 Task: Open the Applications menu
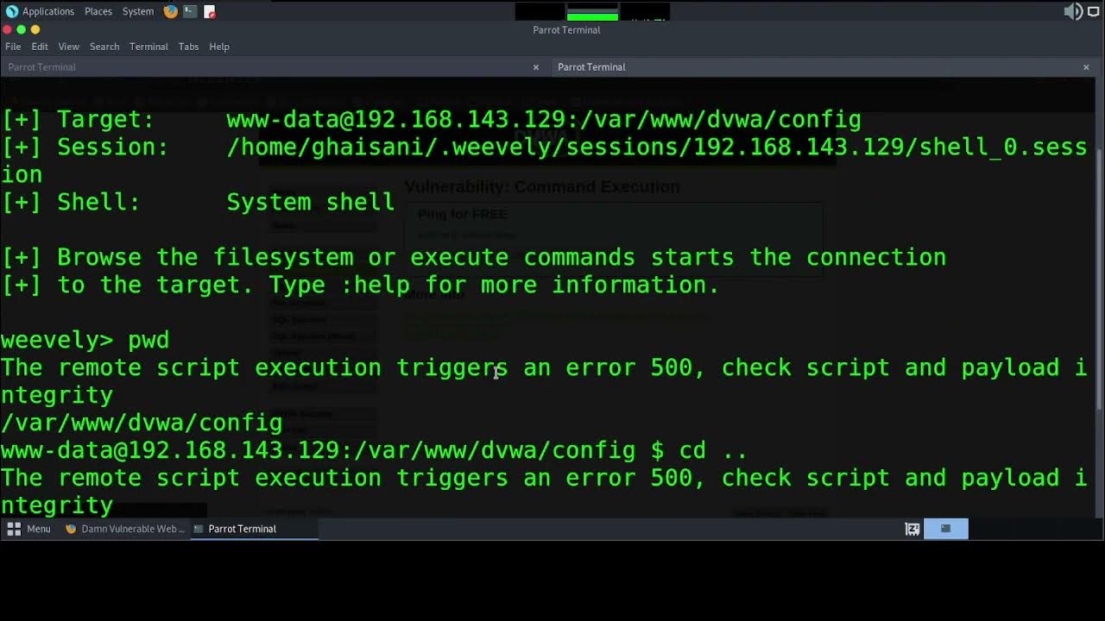(47, 11)
